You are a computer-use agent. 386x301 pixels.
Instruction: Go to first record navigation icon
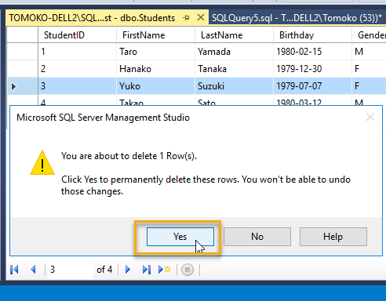14,270
